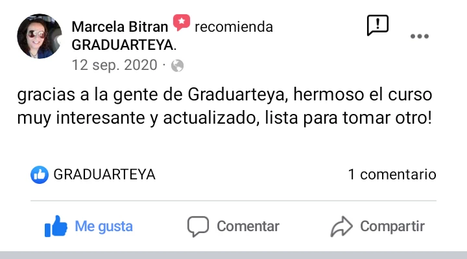Toggle the Me gusta label
The image size is (467, 259).
coord(104,227)
